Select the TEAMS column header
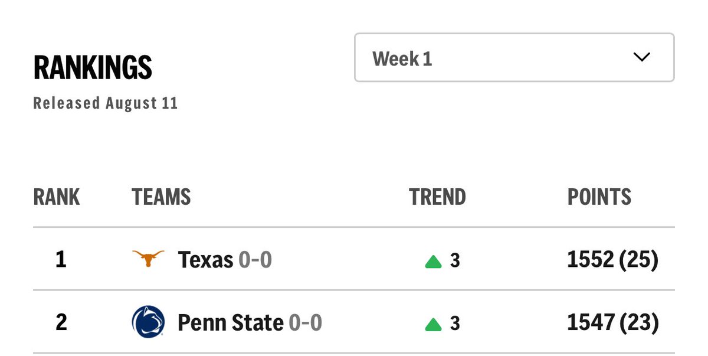Viewport: 708px width, 356px height. coord(161,197)
